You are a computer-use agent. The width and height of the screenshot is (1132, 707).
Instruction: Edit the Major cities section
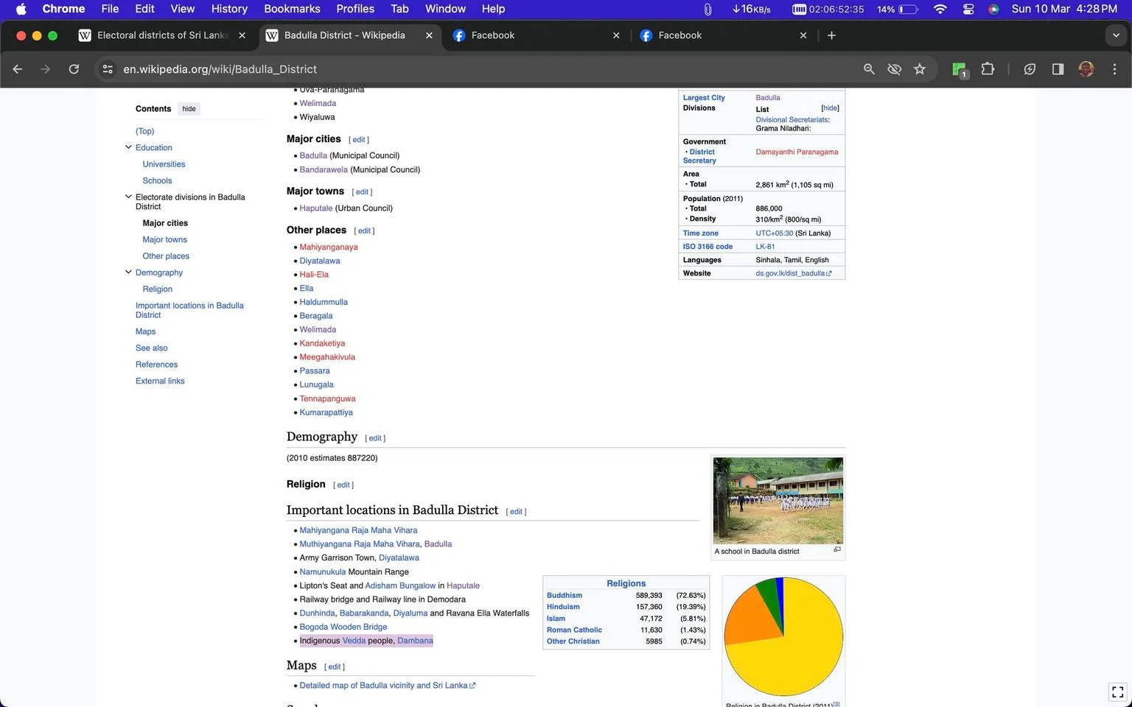(x=359, y=140)
